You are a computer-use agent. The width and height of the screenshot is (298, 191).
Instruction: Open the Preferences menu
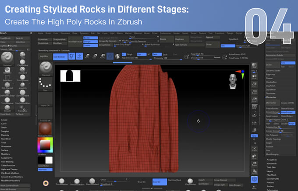[x=165, y=33]
